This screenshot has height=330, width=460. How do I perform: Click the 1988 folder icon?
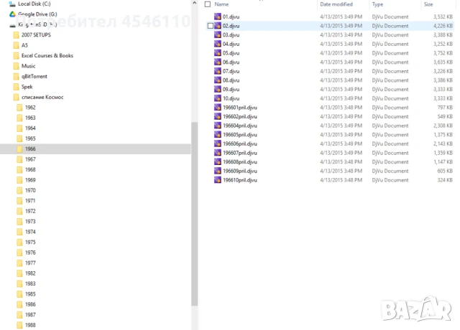click(19, 325)
